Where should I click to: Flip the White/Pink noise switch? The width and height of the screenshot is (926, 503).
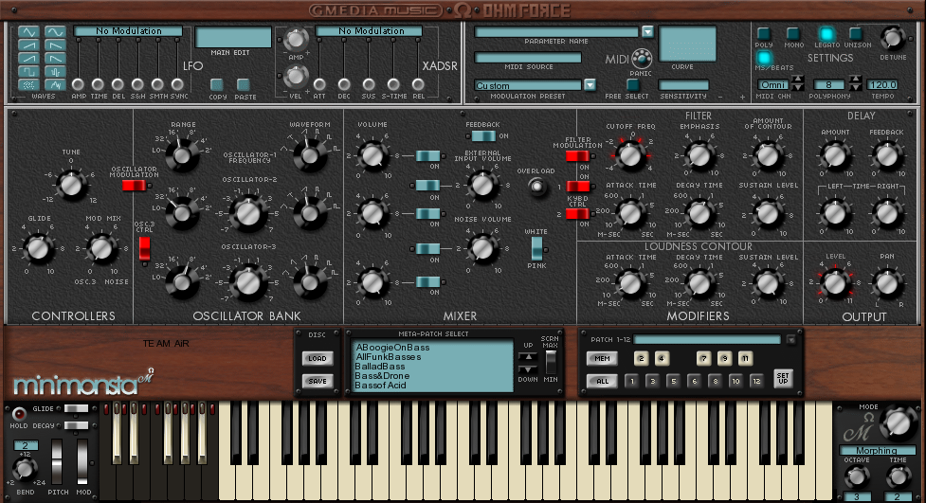[536, 248]
